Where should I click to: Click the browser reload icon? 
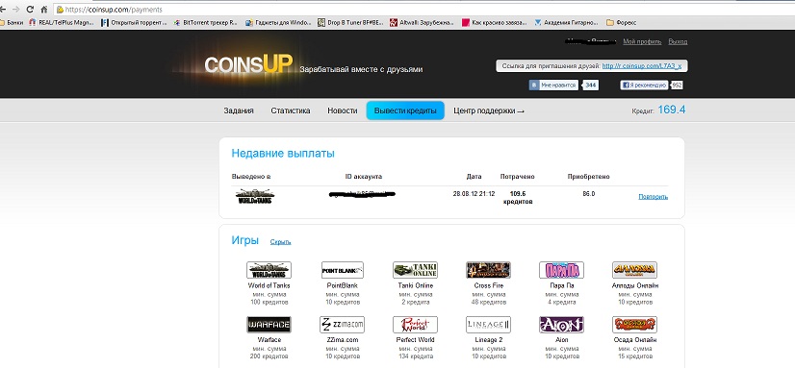[x=30, y=10]
